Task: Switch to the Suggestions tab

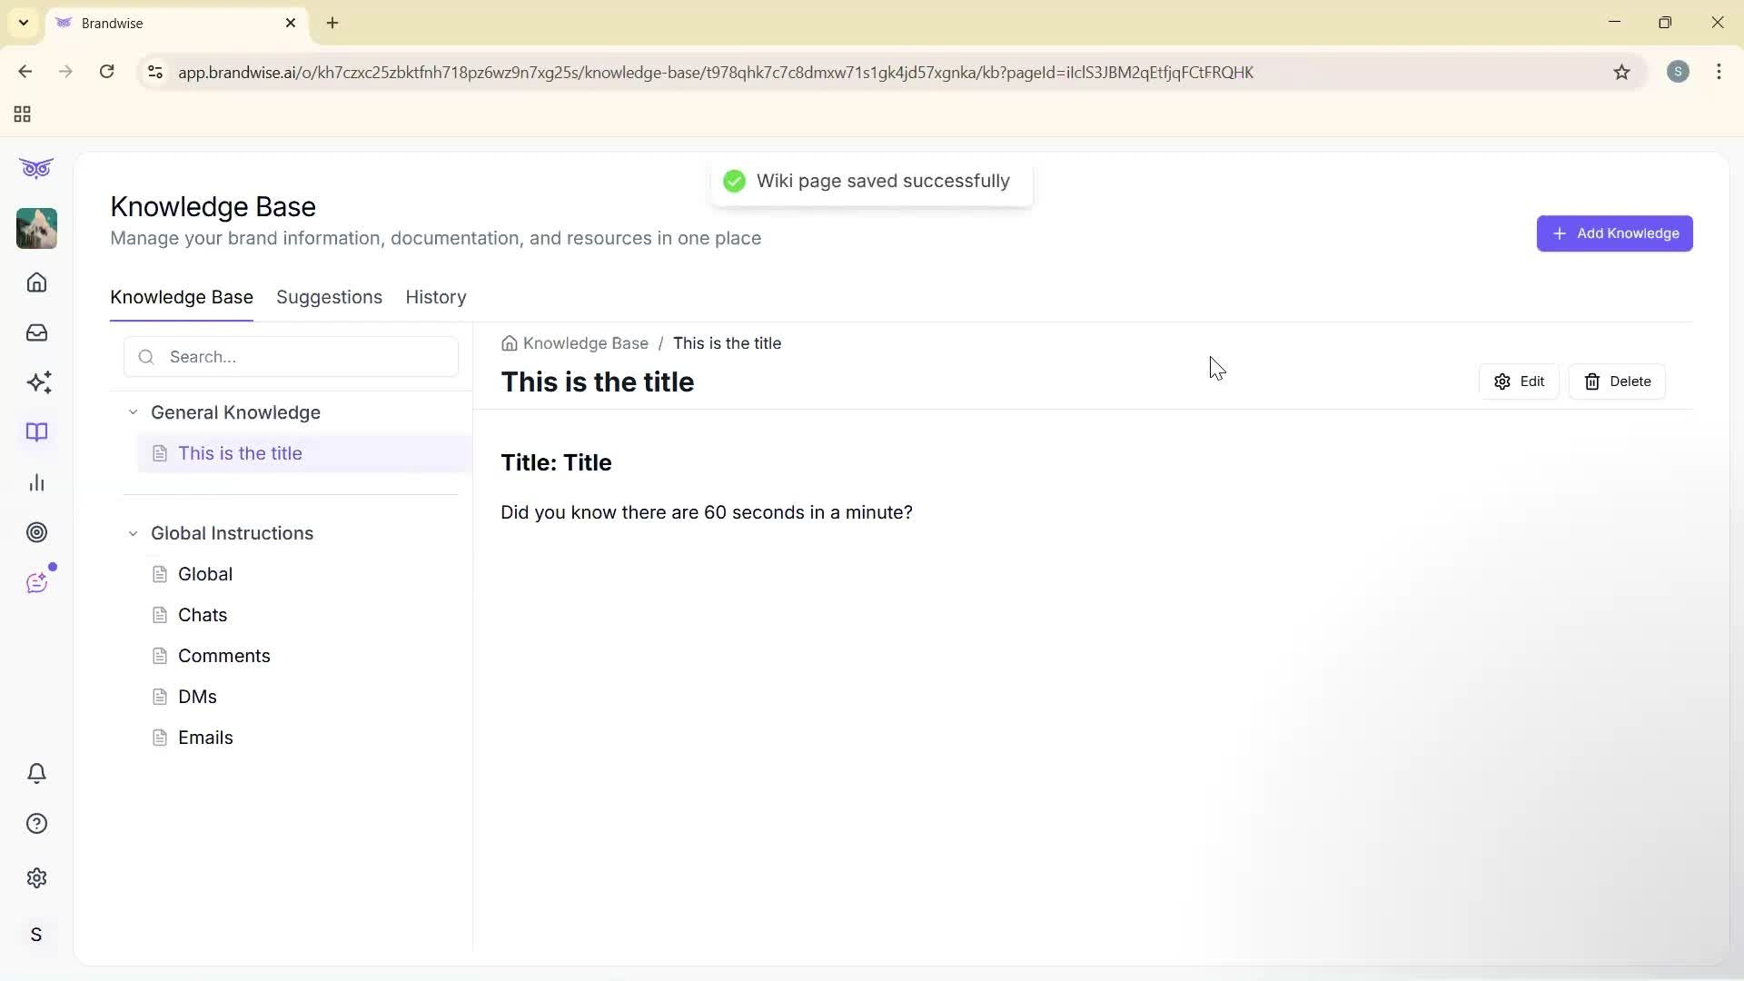Action: (329, 297)
